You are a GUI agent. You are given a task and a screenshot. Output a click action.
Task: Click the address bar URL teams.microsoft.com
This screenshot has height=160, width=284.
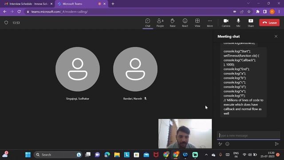(x=59, y=12)
